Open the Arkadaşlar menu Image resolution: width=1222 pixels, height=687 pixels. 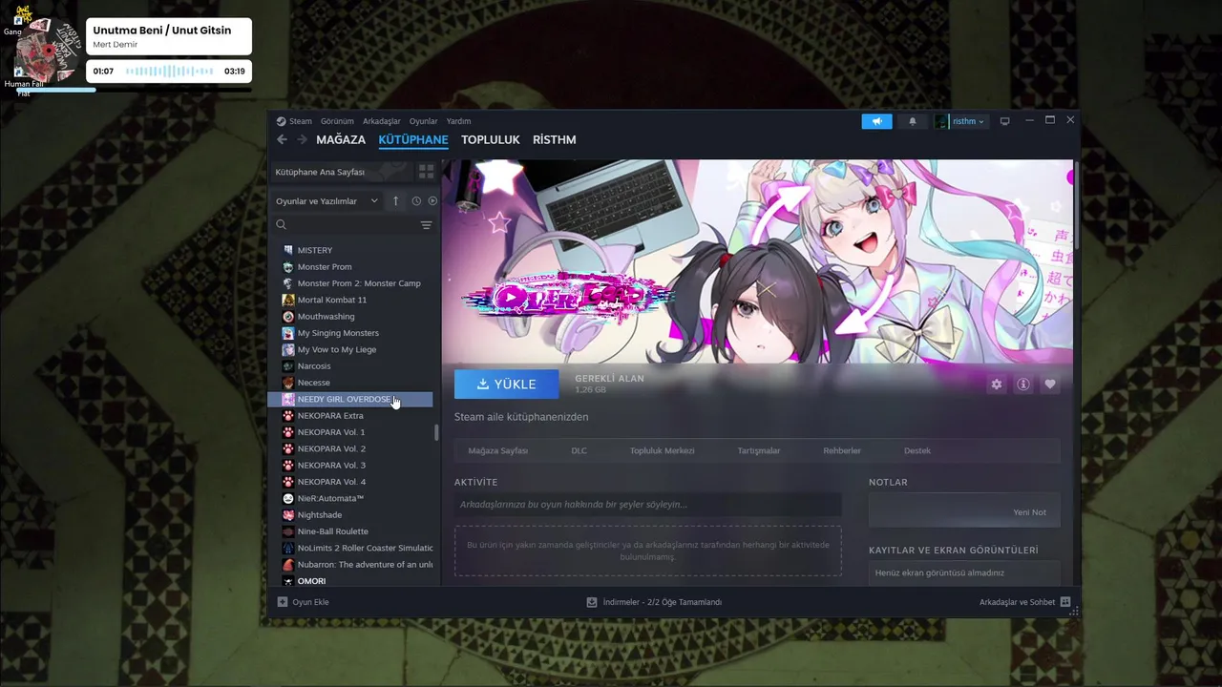coord(382,121)
